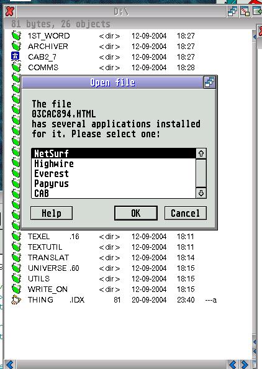Image resolution: width=262 pixels, height=369 pixels.
Task: Click the OK button
Action: pos(136,213)
